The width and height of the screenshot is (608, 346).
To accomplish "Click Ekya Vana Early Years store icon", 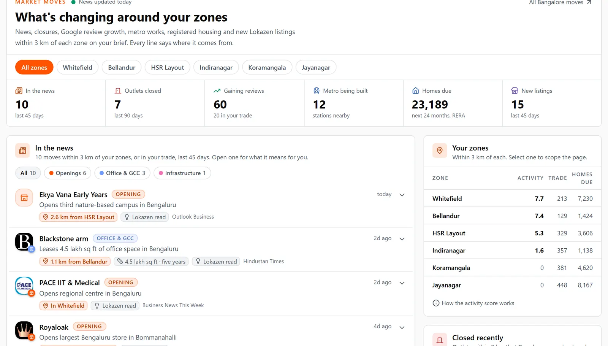I will tap(24, 198).
